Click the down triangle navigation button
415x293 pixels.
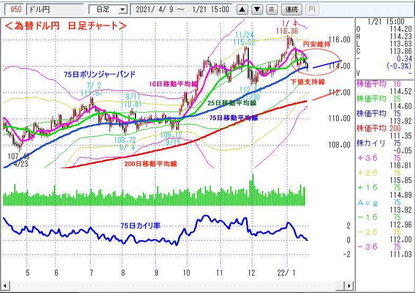pyautogui.click(x=257, y=10)
